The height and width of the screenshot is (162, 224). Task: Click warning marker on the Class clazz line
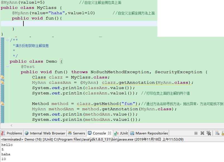coord(3,77)
